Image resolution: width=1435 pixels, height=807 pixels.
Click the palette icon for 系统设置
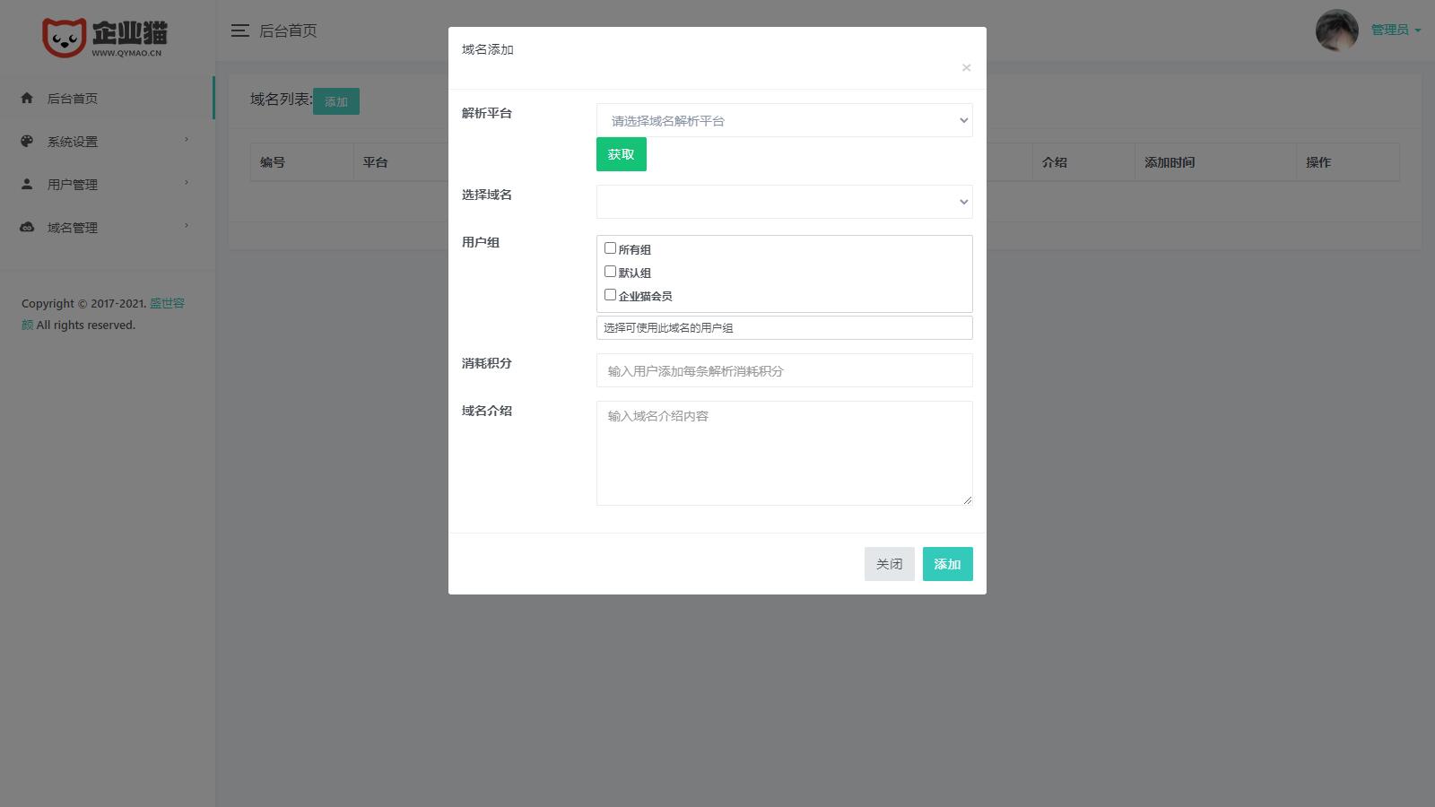(x=27, y=142)
